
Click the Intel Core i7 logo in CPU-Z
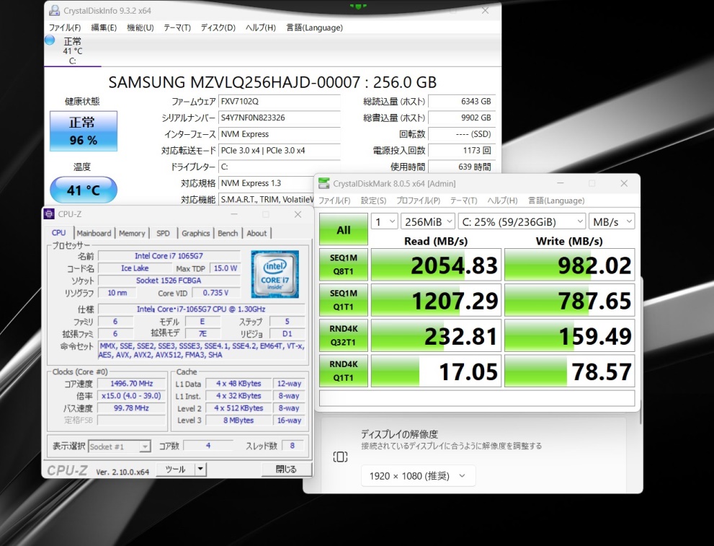point(275,274)
